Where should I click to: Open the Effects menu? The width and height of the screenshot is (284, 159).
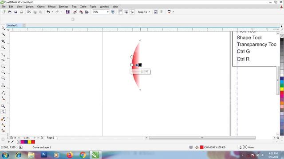[52, 7]
